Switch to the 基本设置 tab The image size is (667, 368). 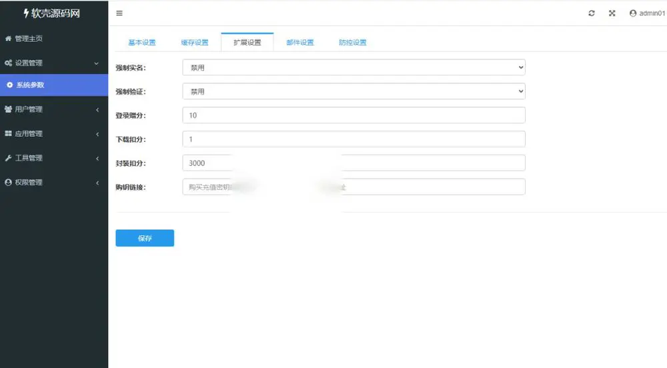(142, 43)
